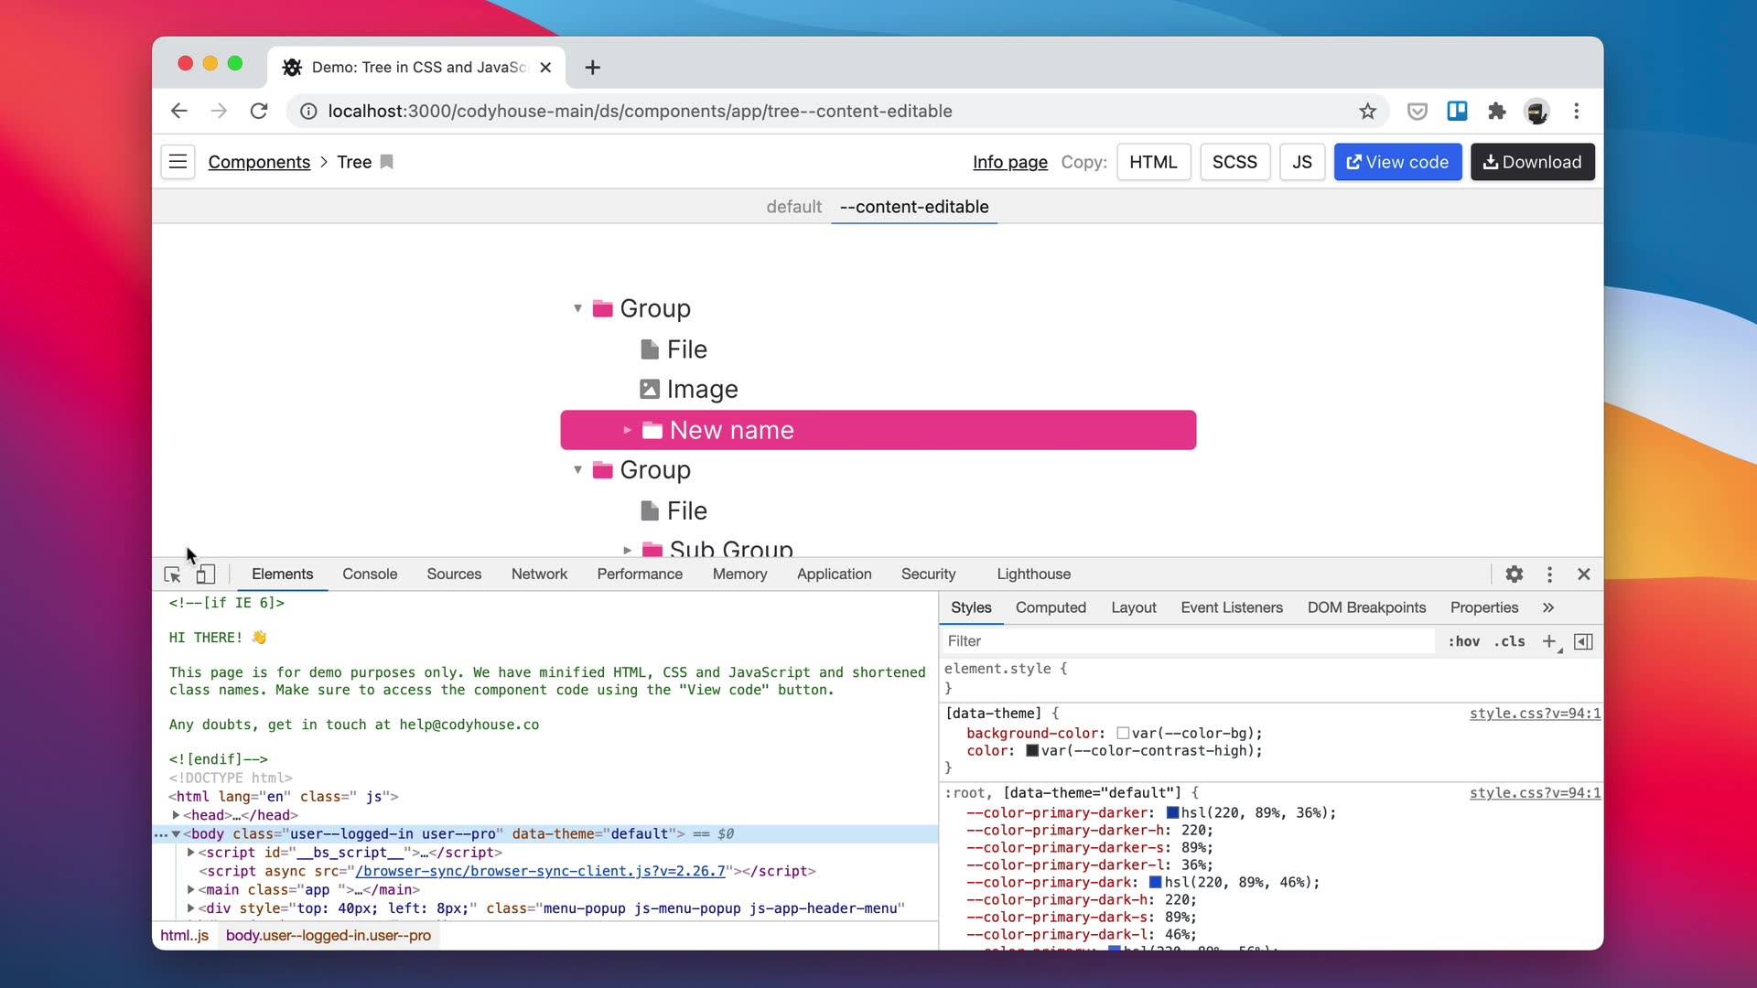Open the Security tab
The width and height of the screenshot is (1757, 988).
928,575
